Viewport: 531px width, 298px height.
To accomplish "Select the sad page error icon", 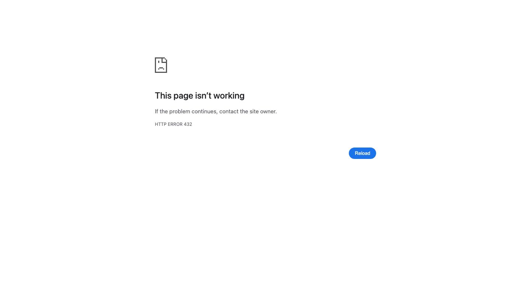I will click(161, 65).
